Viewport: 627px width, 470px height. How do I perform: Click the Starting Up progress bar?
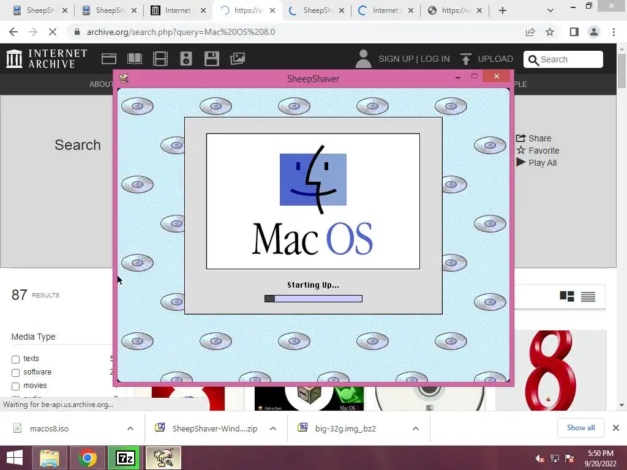coord(313,299)
